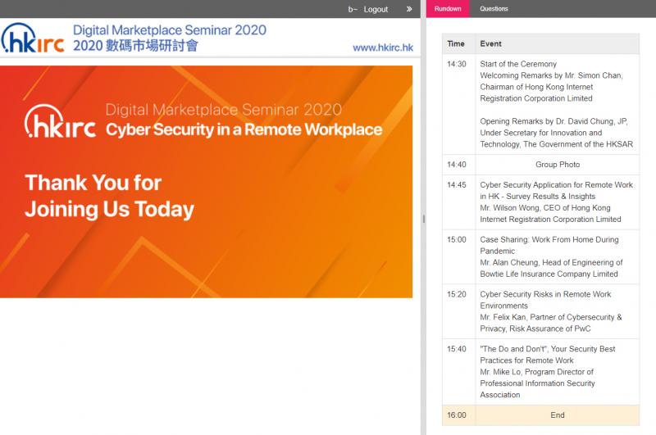Click the Thank You slide image
The height and width of the screenshot is (435, 656).
(x=207, y=182)
